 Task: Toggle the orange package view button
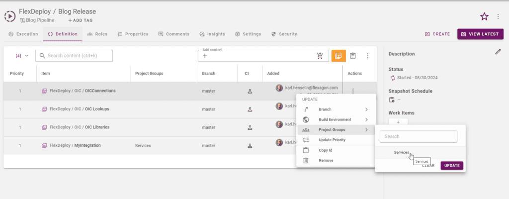[x=339, y=56]
